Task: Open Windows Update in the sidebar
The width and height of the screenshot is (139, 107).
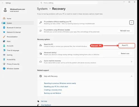Action: tap(18, 69)
